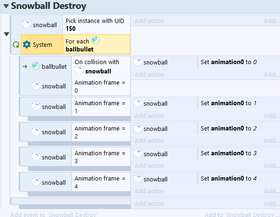Click Add event to 'Snowball Destroy' link
The image size is (280, 217).
(x=54, y=215)
